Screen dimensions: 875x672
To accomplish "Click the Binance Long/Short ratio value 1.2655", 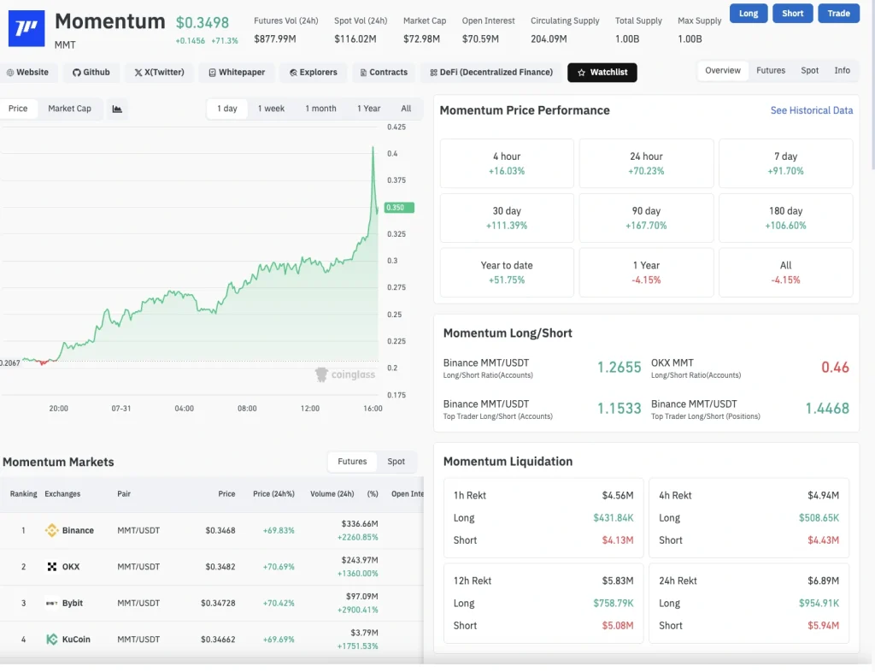I will 619,368.
